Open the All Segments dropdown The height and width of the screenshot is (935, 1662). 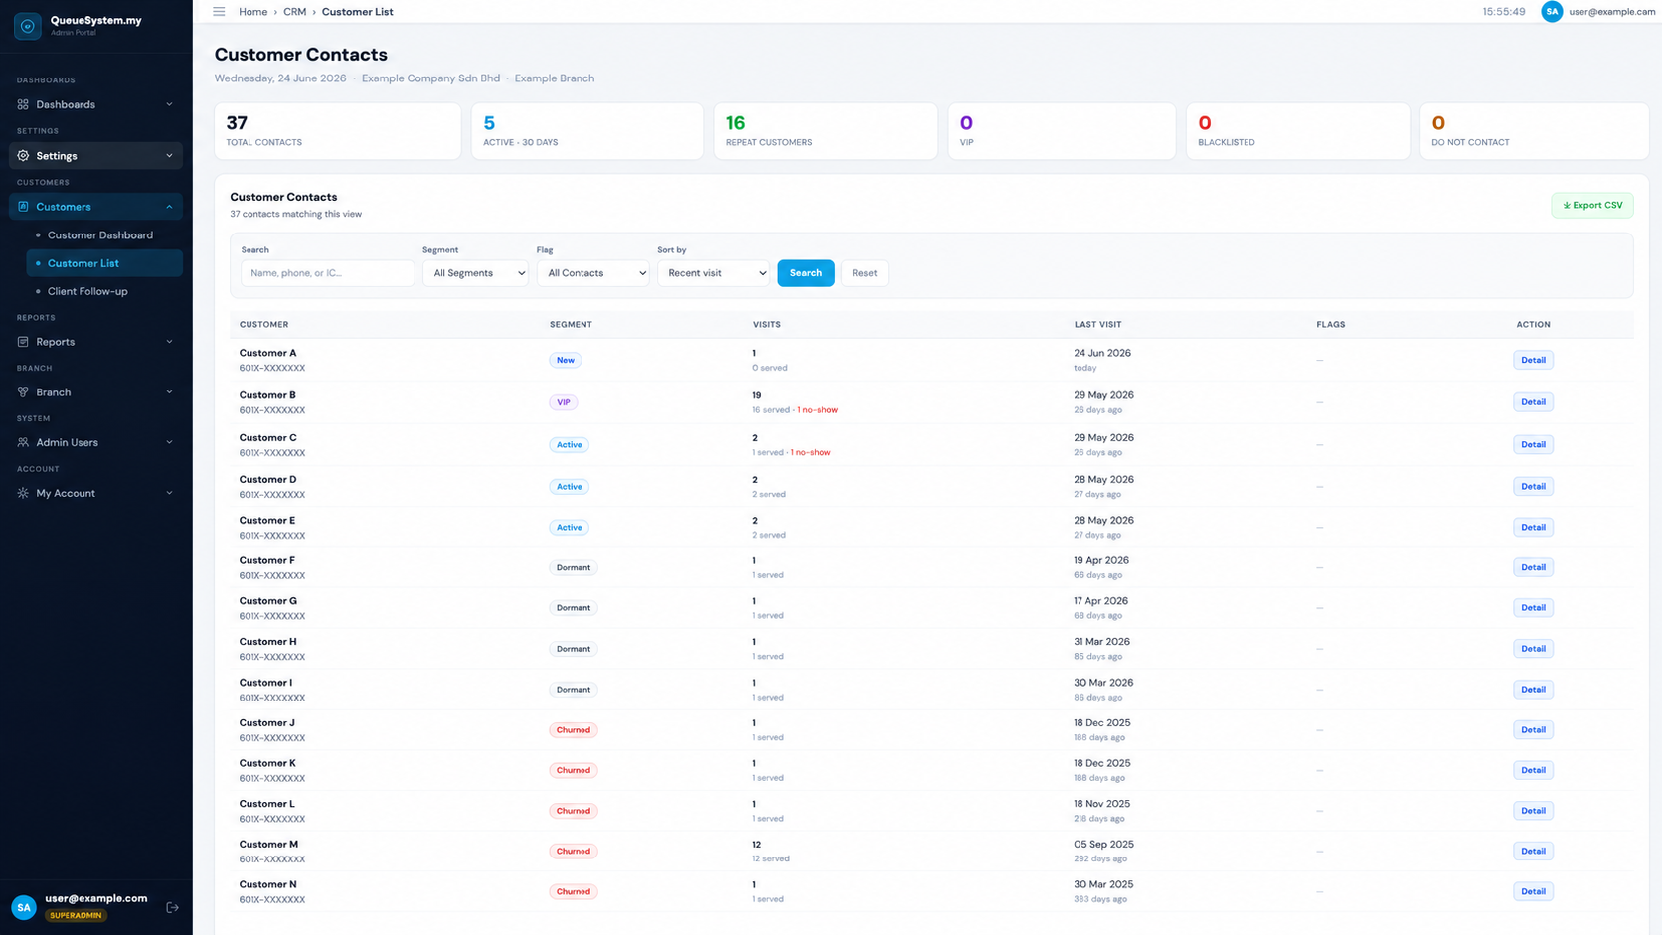[x=476, y=273]
